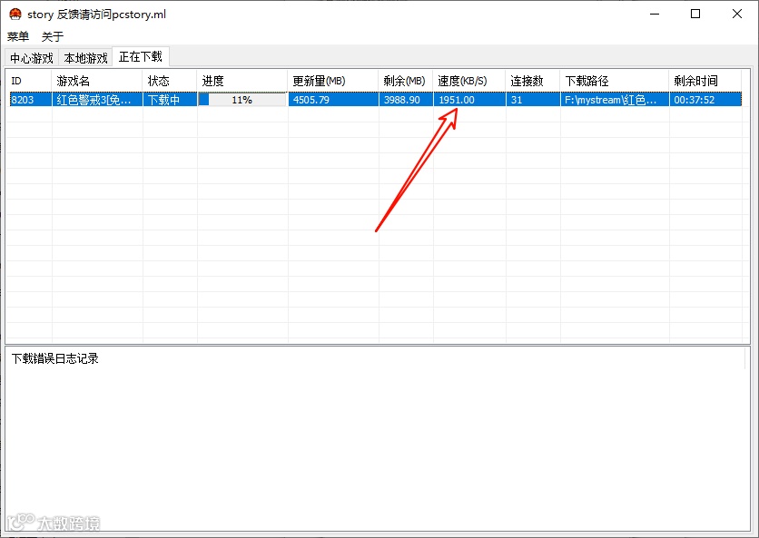The width and height of the screenshot is (759, 538).
Task: Click the 下载错误日志记录 log text area
Action: coord(376,439)
